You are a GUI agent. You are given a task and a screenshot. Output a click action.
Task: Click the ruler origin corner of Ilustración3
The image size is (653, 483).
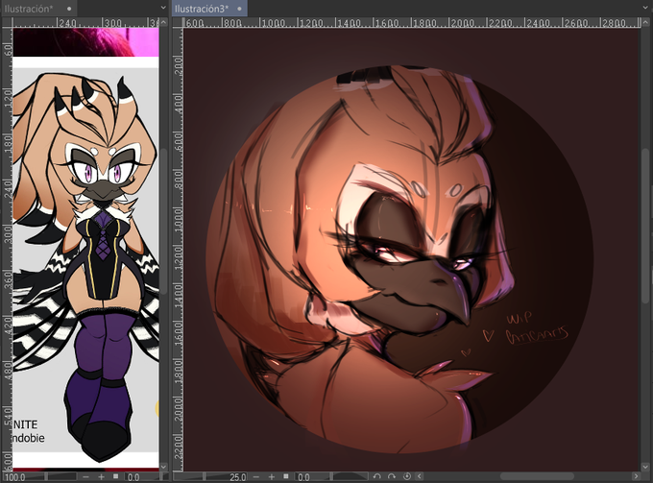pos(178,23)
